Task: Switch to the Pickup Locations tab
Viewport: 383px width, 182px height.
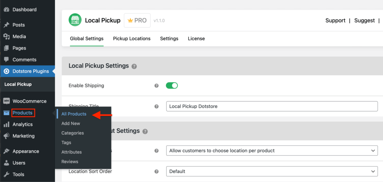Action: coord(132,38)
